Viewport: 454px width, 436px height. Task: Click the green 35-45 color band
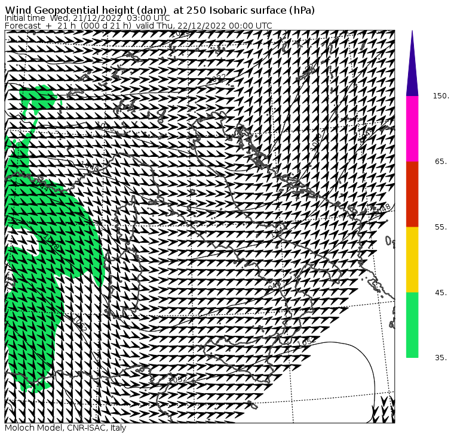pos(412,325)
